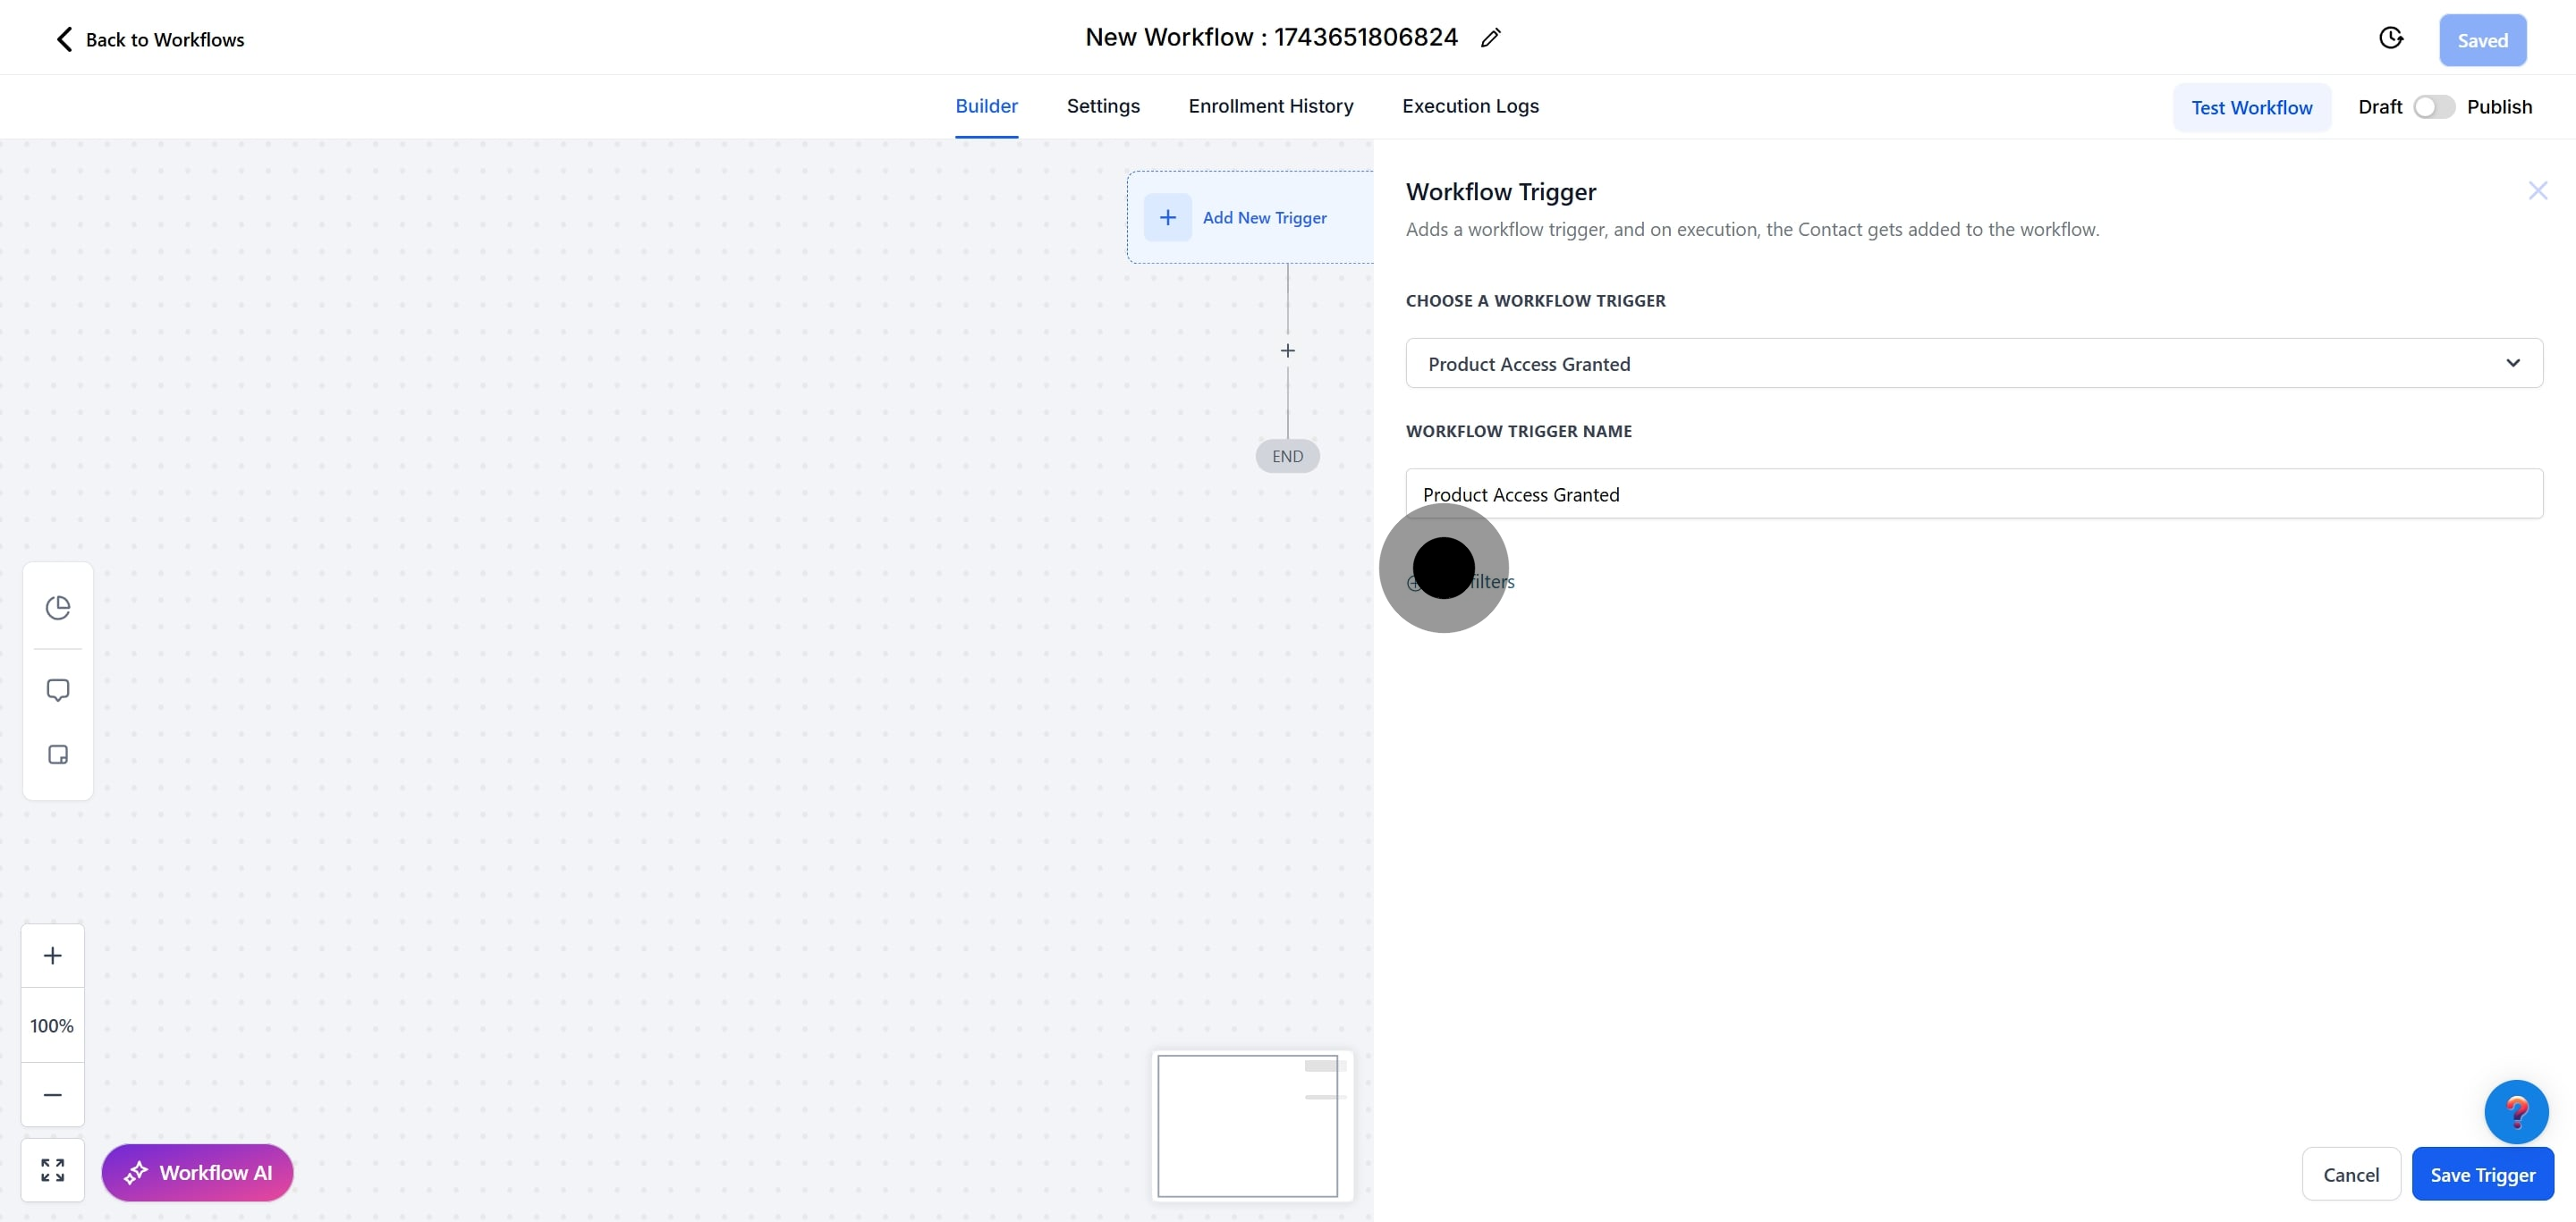Add a step with the plus node
Screen dimensions: 2576x1222
pos(1287,350)
